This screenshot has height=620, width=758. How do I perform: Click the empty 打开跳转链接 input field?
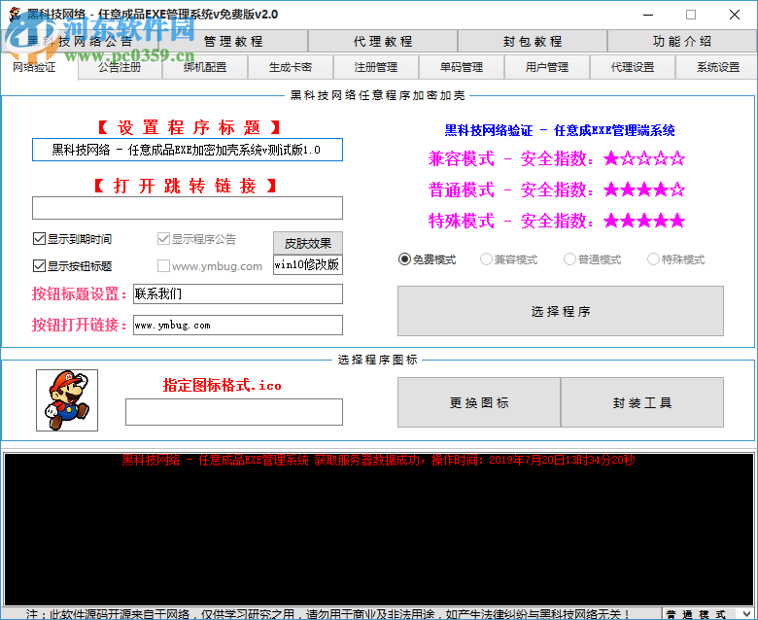(188, 208)
